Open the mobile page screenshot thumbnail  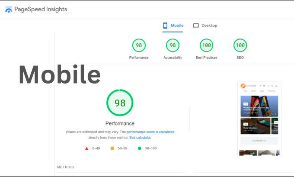pyautogui.click(x=259, y=119)
